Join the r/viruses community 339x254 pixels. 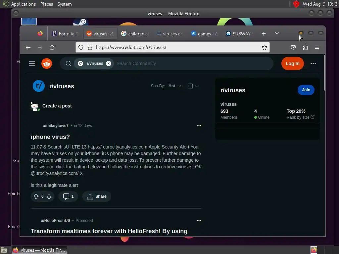306,90
